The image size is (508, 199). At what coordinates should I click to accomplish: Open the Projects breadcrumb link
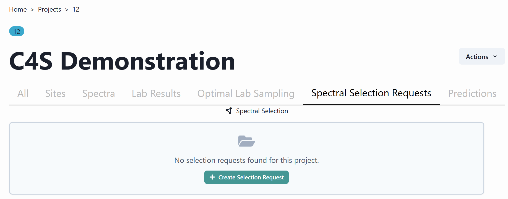click(50, 9)
